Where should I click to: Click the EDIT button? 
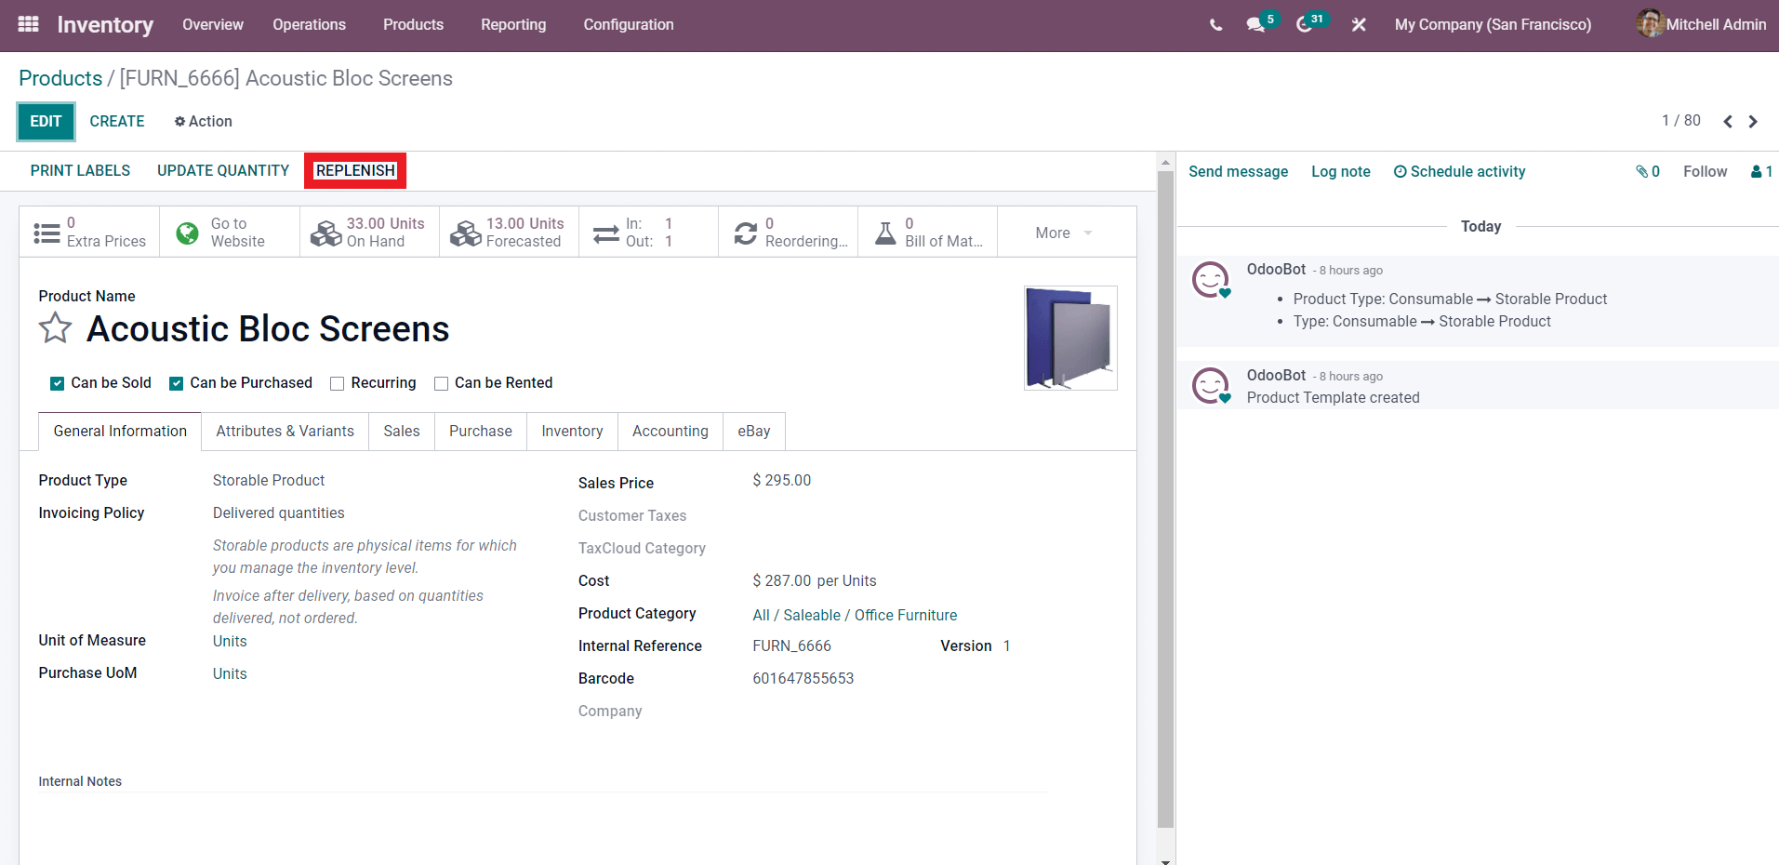tap(46, 122)
